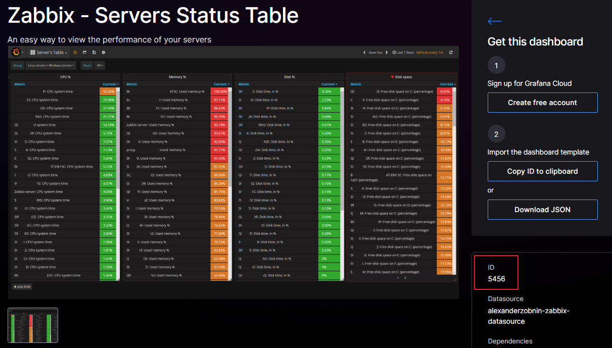Image resolution: width=612 pixels, height=348 pixels.
Task: Click the Download JSON button
Action: (542, 210)
